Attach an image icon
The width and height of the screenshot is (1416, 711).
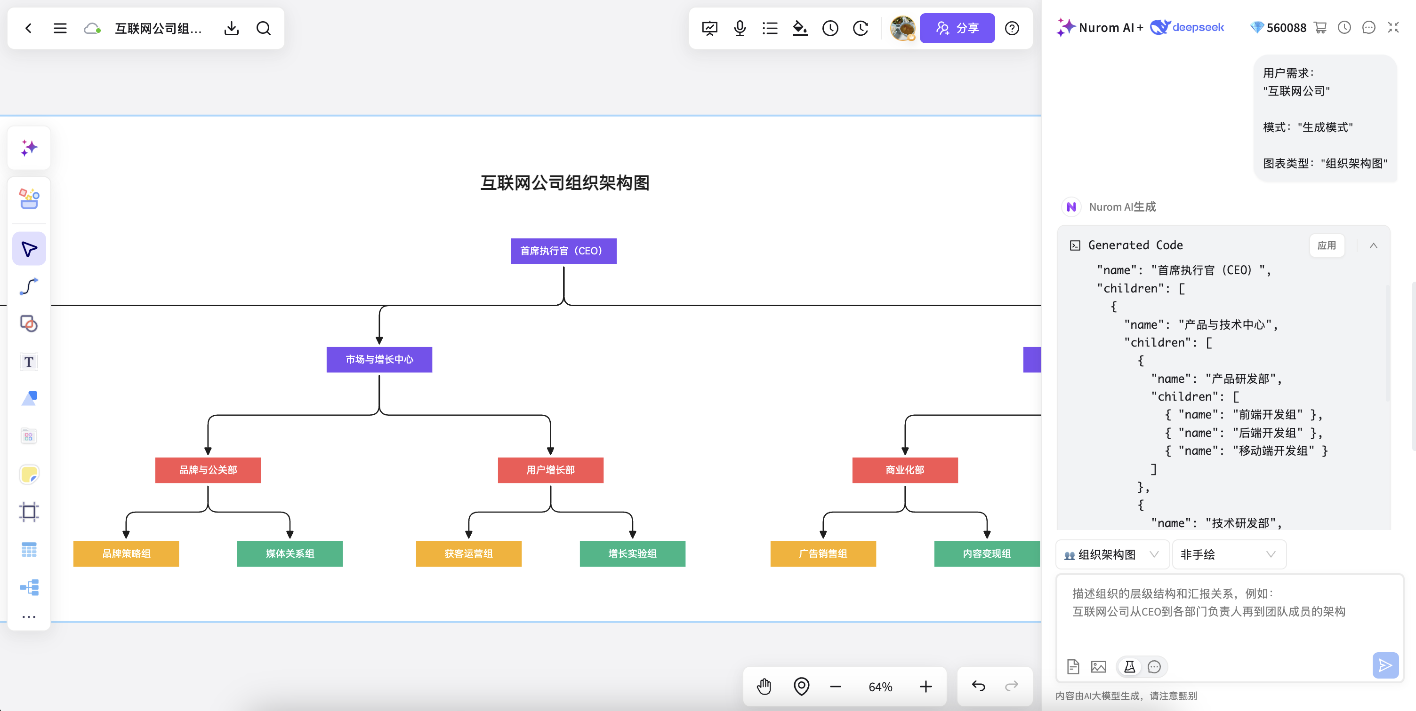(1098, 666)
